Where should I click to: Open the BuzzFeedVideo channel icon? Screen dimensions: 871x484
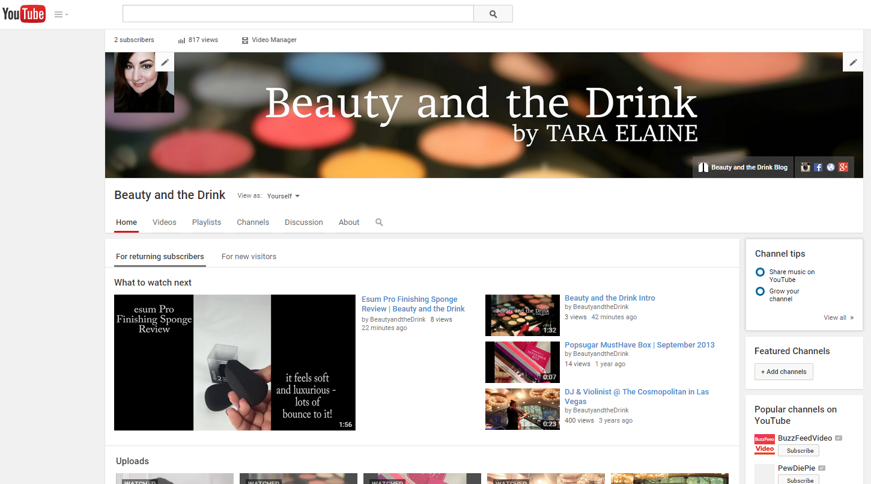click(x=765, y=444)
